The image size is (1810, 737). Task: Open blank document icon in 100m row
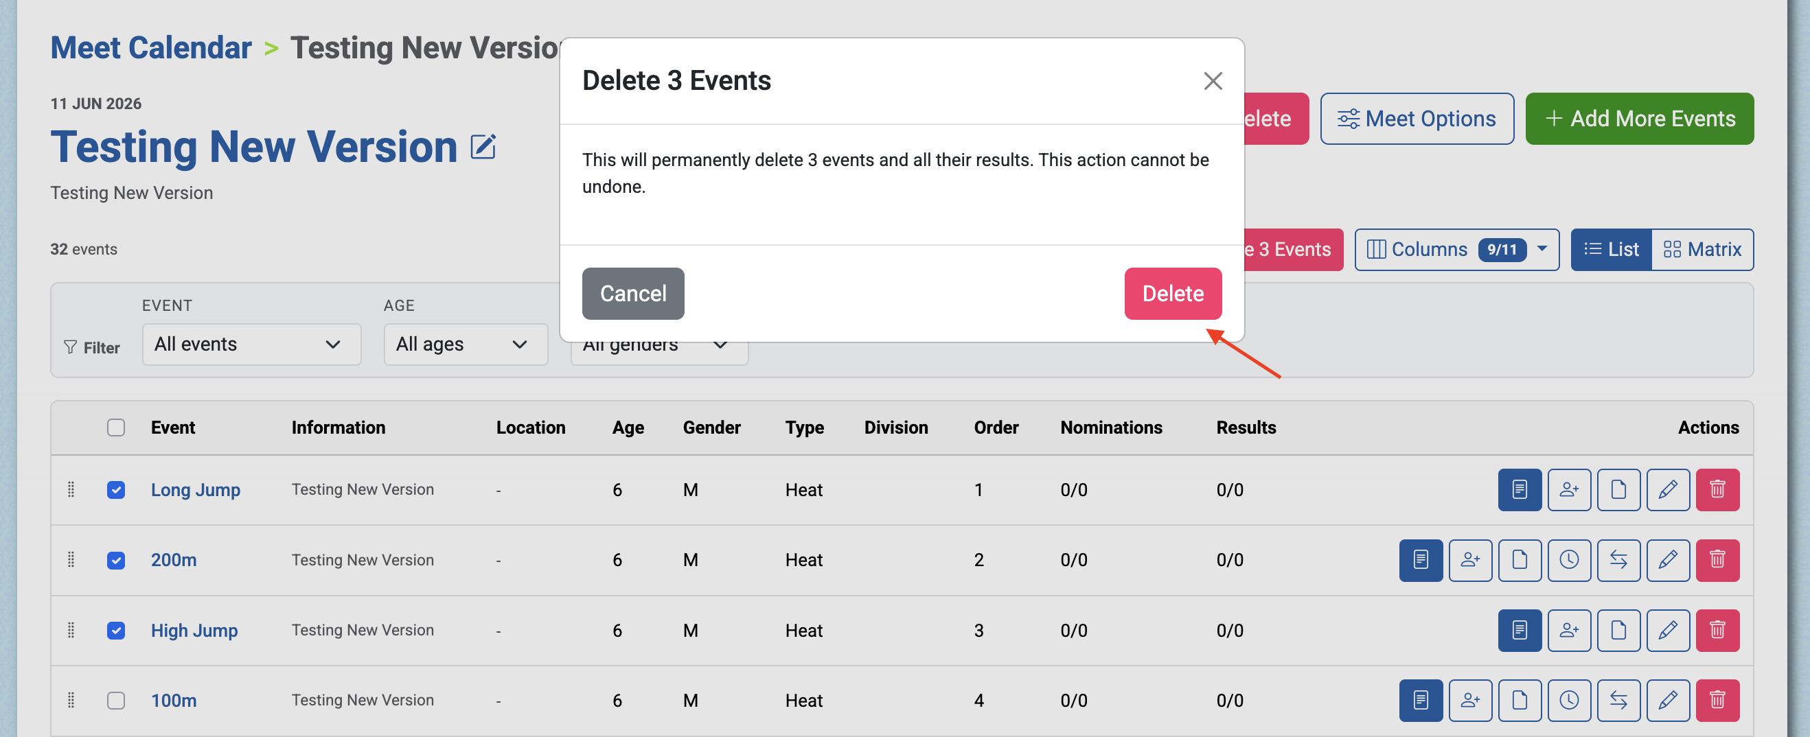tap(1519, 700)
